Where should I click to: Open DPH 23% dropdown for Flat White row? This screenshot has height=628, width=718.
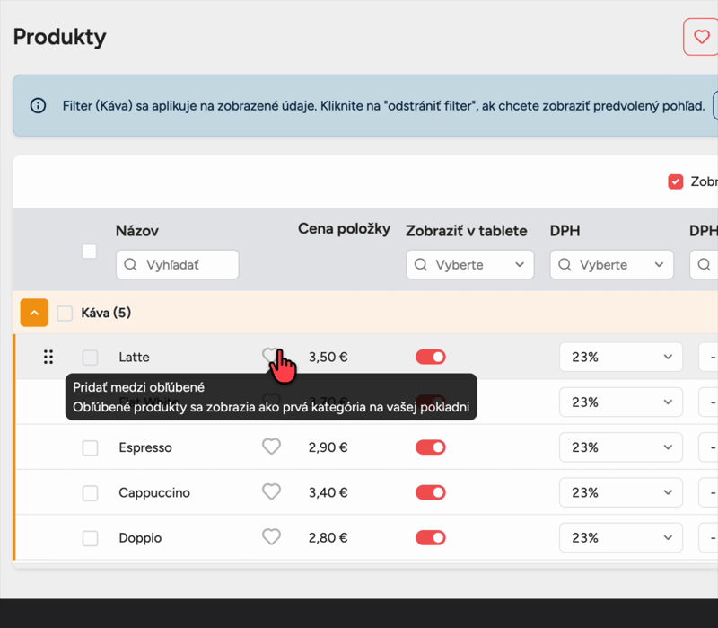coord(621,402)
